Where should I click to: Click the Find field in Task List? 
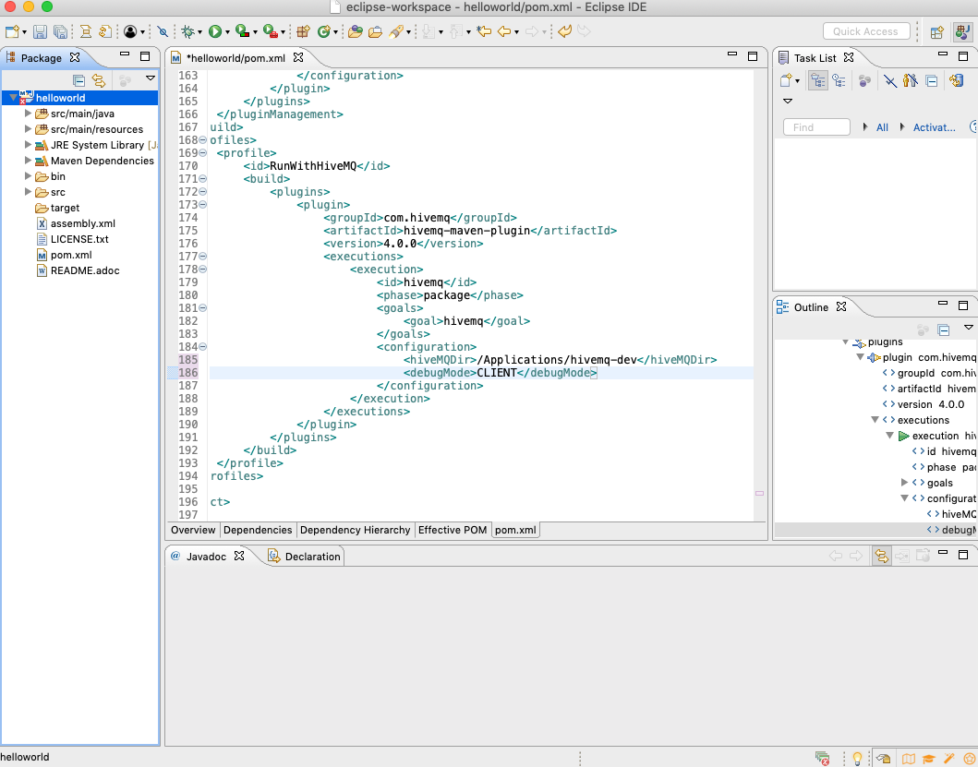coord(816,127)
